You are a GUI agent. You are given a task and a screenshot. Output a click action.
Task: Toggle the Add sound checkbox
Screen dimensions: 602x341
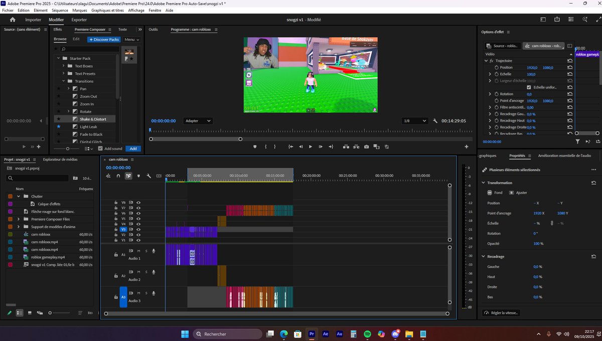[x=100, y=148]
